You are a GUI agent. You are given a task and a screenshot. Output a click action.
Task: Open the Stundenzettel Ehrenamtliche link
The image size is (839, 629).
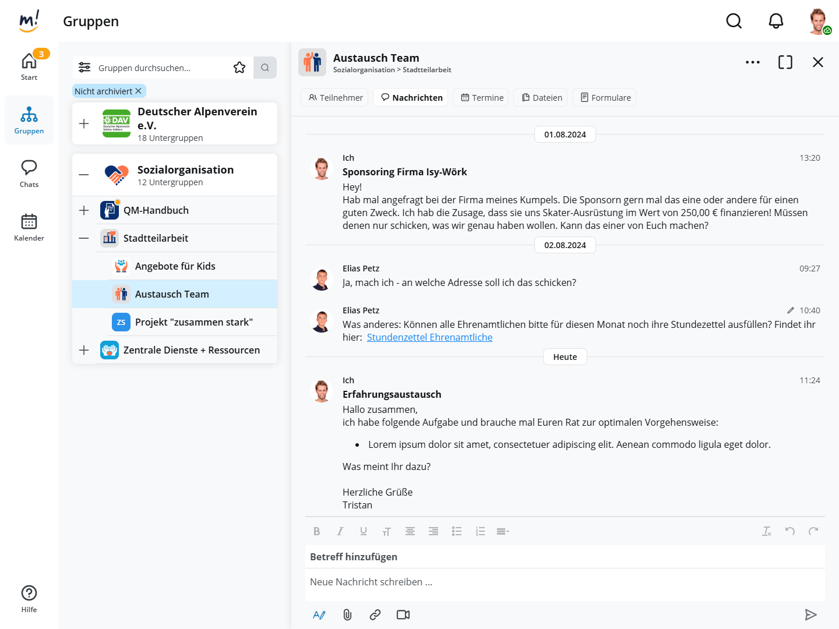click(429, 337)
